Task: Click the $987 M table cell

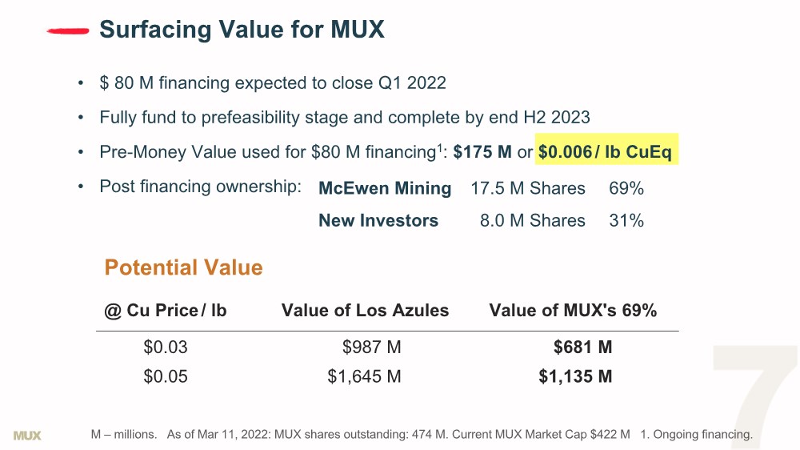Action: [371, 348]
